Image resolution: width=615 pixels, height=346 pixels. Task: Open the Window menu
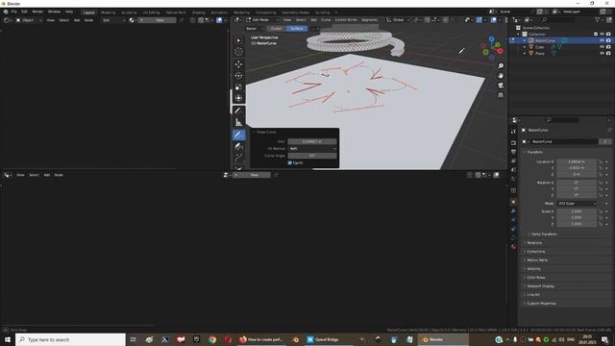pos(54,12)
